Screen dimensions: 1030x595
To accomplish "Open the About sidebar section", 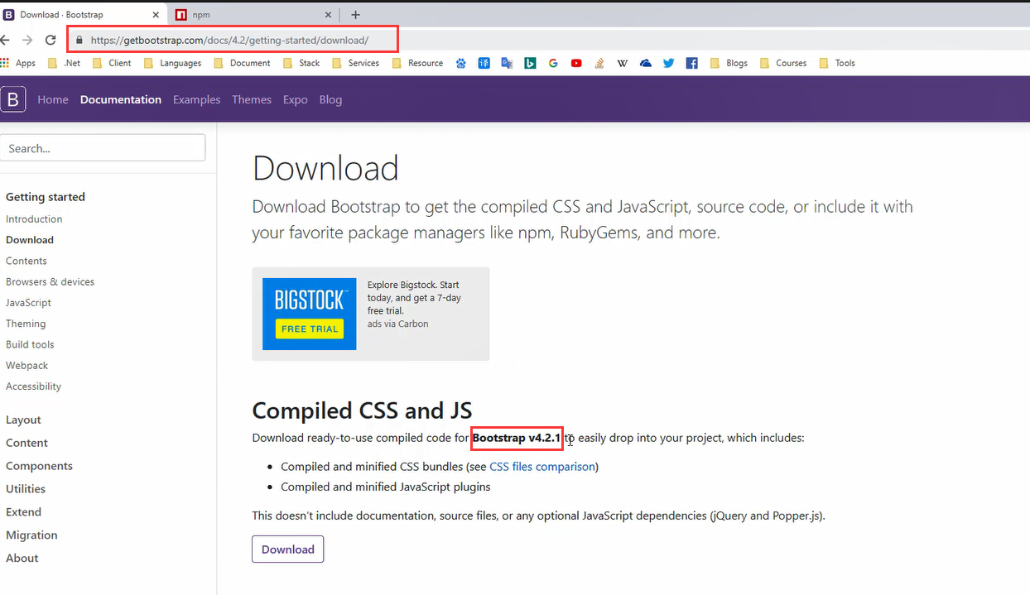I will (22, 559).
